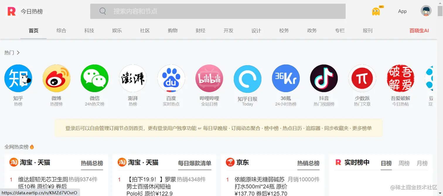Click the 今日热榜 red R logo
Viewport: 443px width, 196px height.
point(11,11)
